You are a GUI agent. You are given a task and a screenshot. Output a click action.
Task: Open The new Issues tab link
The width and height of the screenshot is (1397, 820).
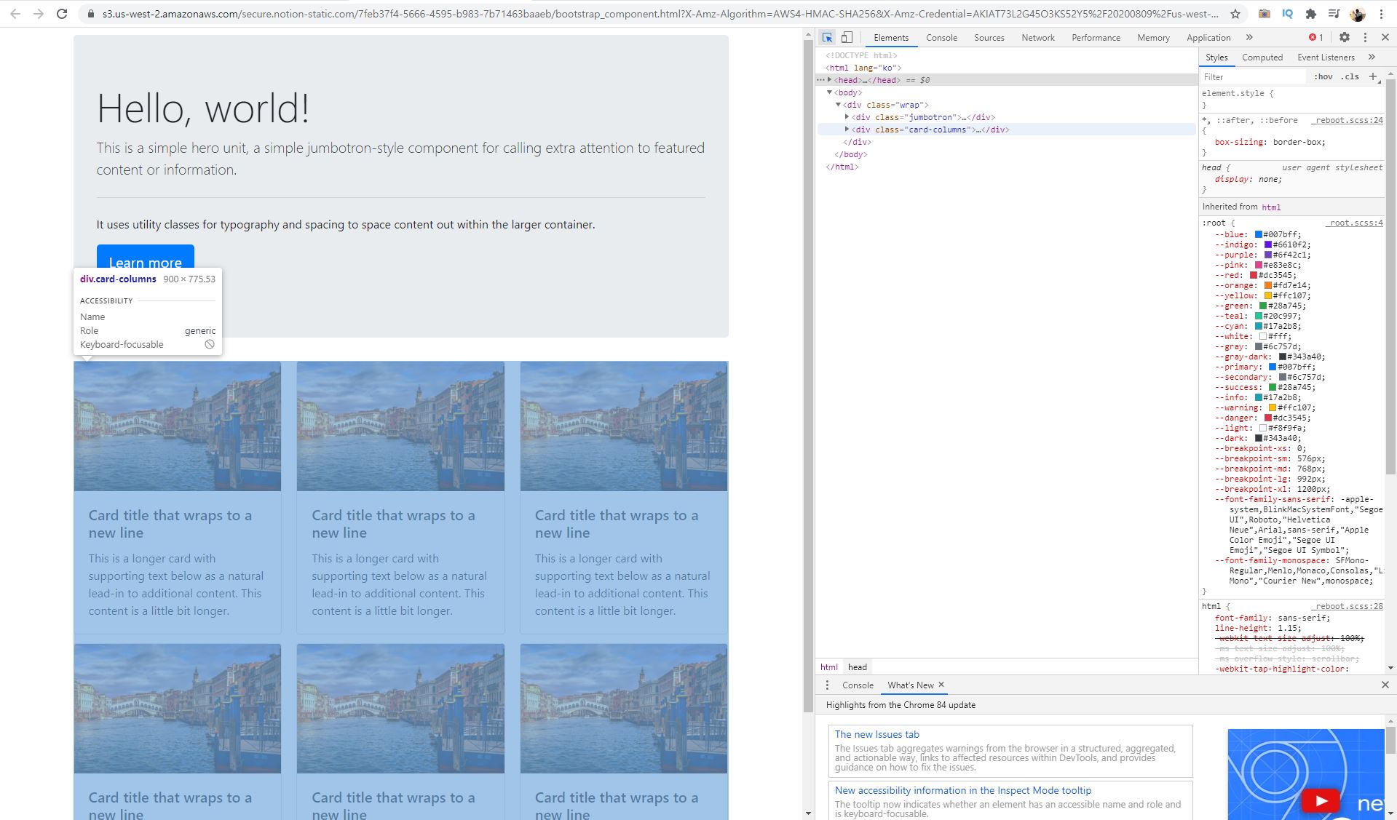tap(876, 734)
